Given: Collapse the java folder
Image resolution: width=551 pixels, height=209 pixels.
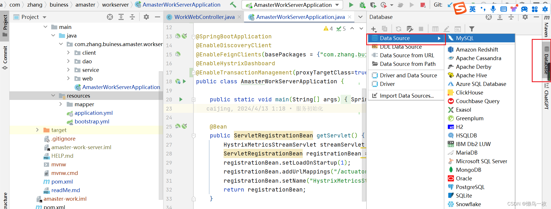Looking at the screenshot, I should pyautogui.click(x=53, y=36).
